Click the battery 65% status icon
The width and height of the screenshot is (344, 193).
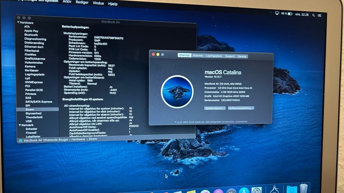click(287, 14)
